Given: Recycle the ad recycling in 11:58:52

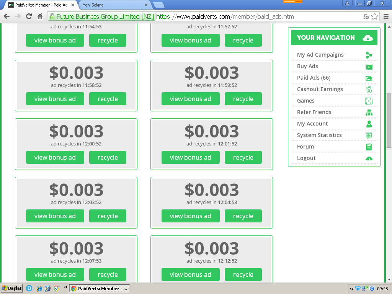Looking at the screenshot, I should [108, 99].
